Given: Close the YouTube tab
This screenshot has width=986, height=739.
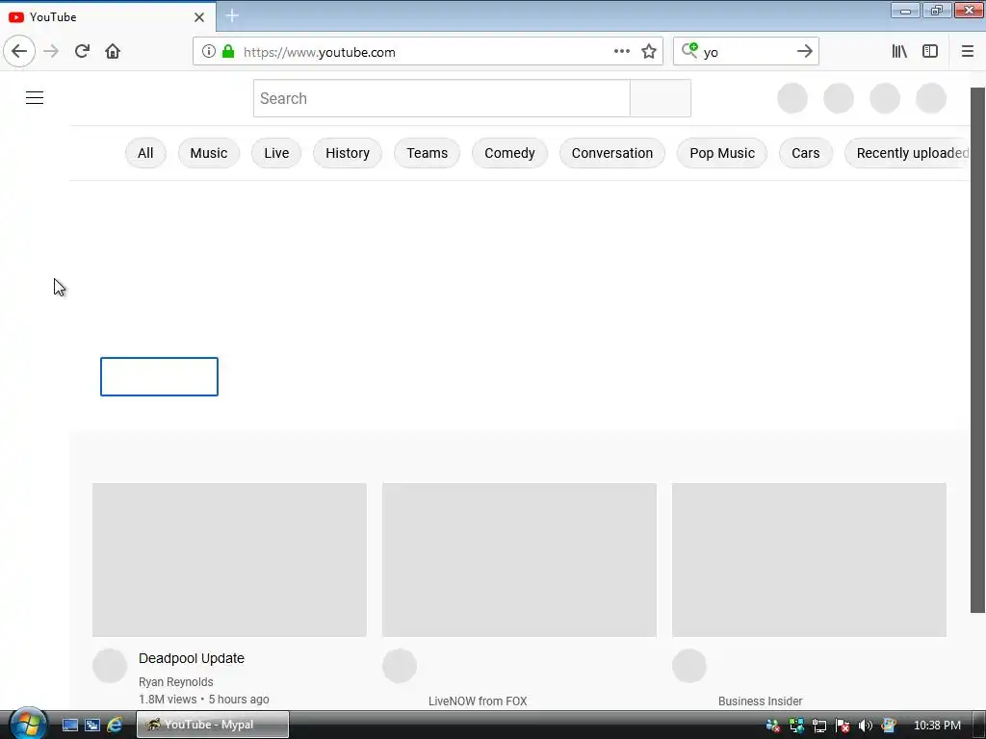Looking at the screenshot, I should tap(199, 17).
